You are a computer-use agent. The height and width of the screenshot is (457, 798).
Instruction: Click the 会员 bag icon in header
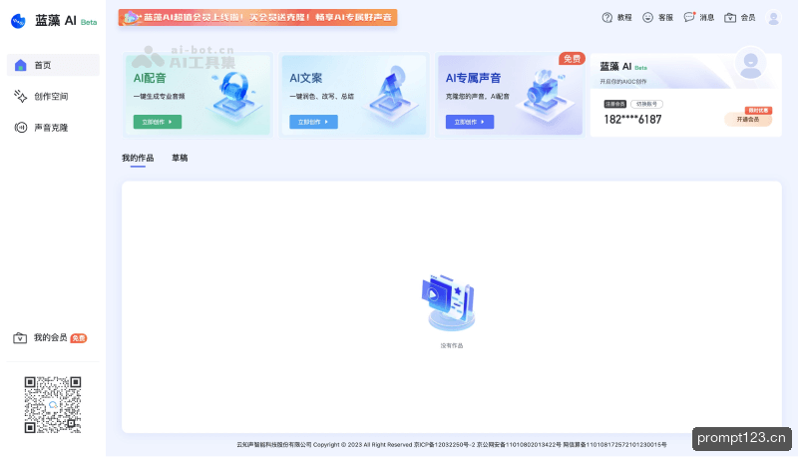click(x=730, y=18)
